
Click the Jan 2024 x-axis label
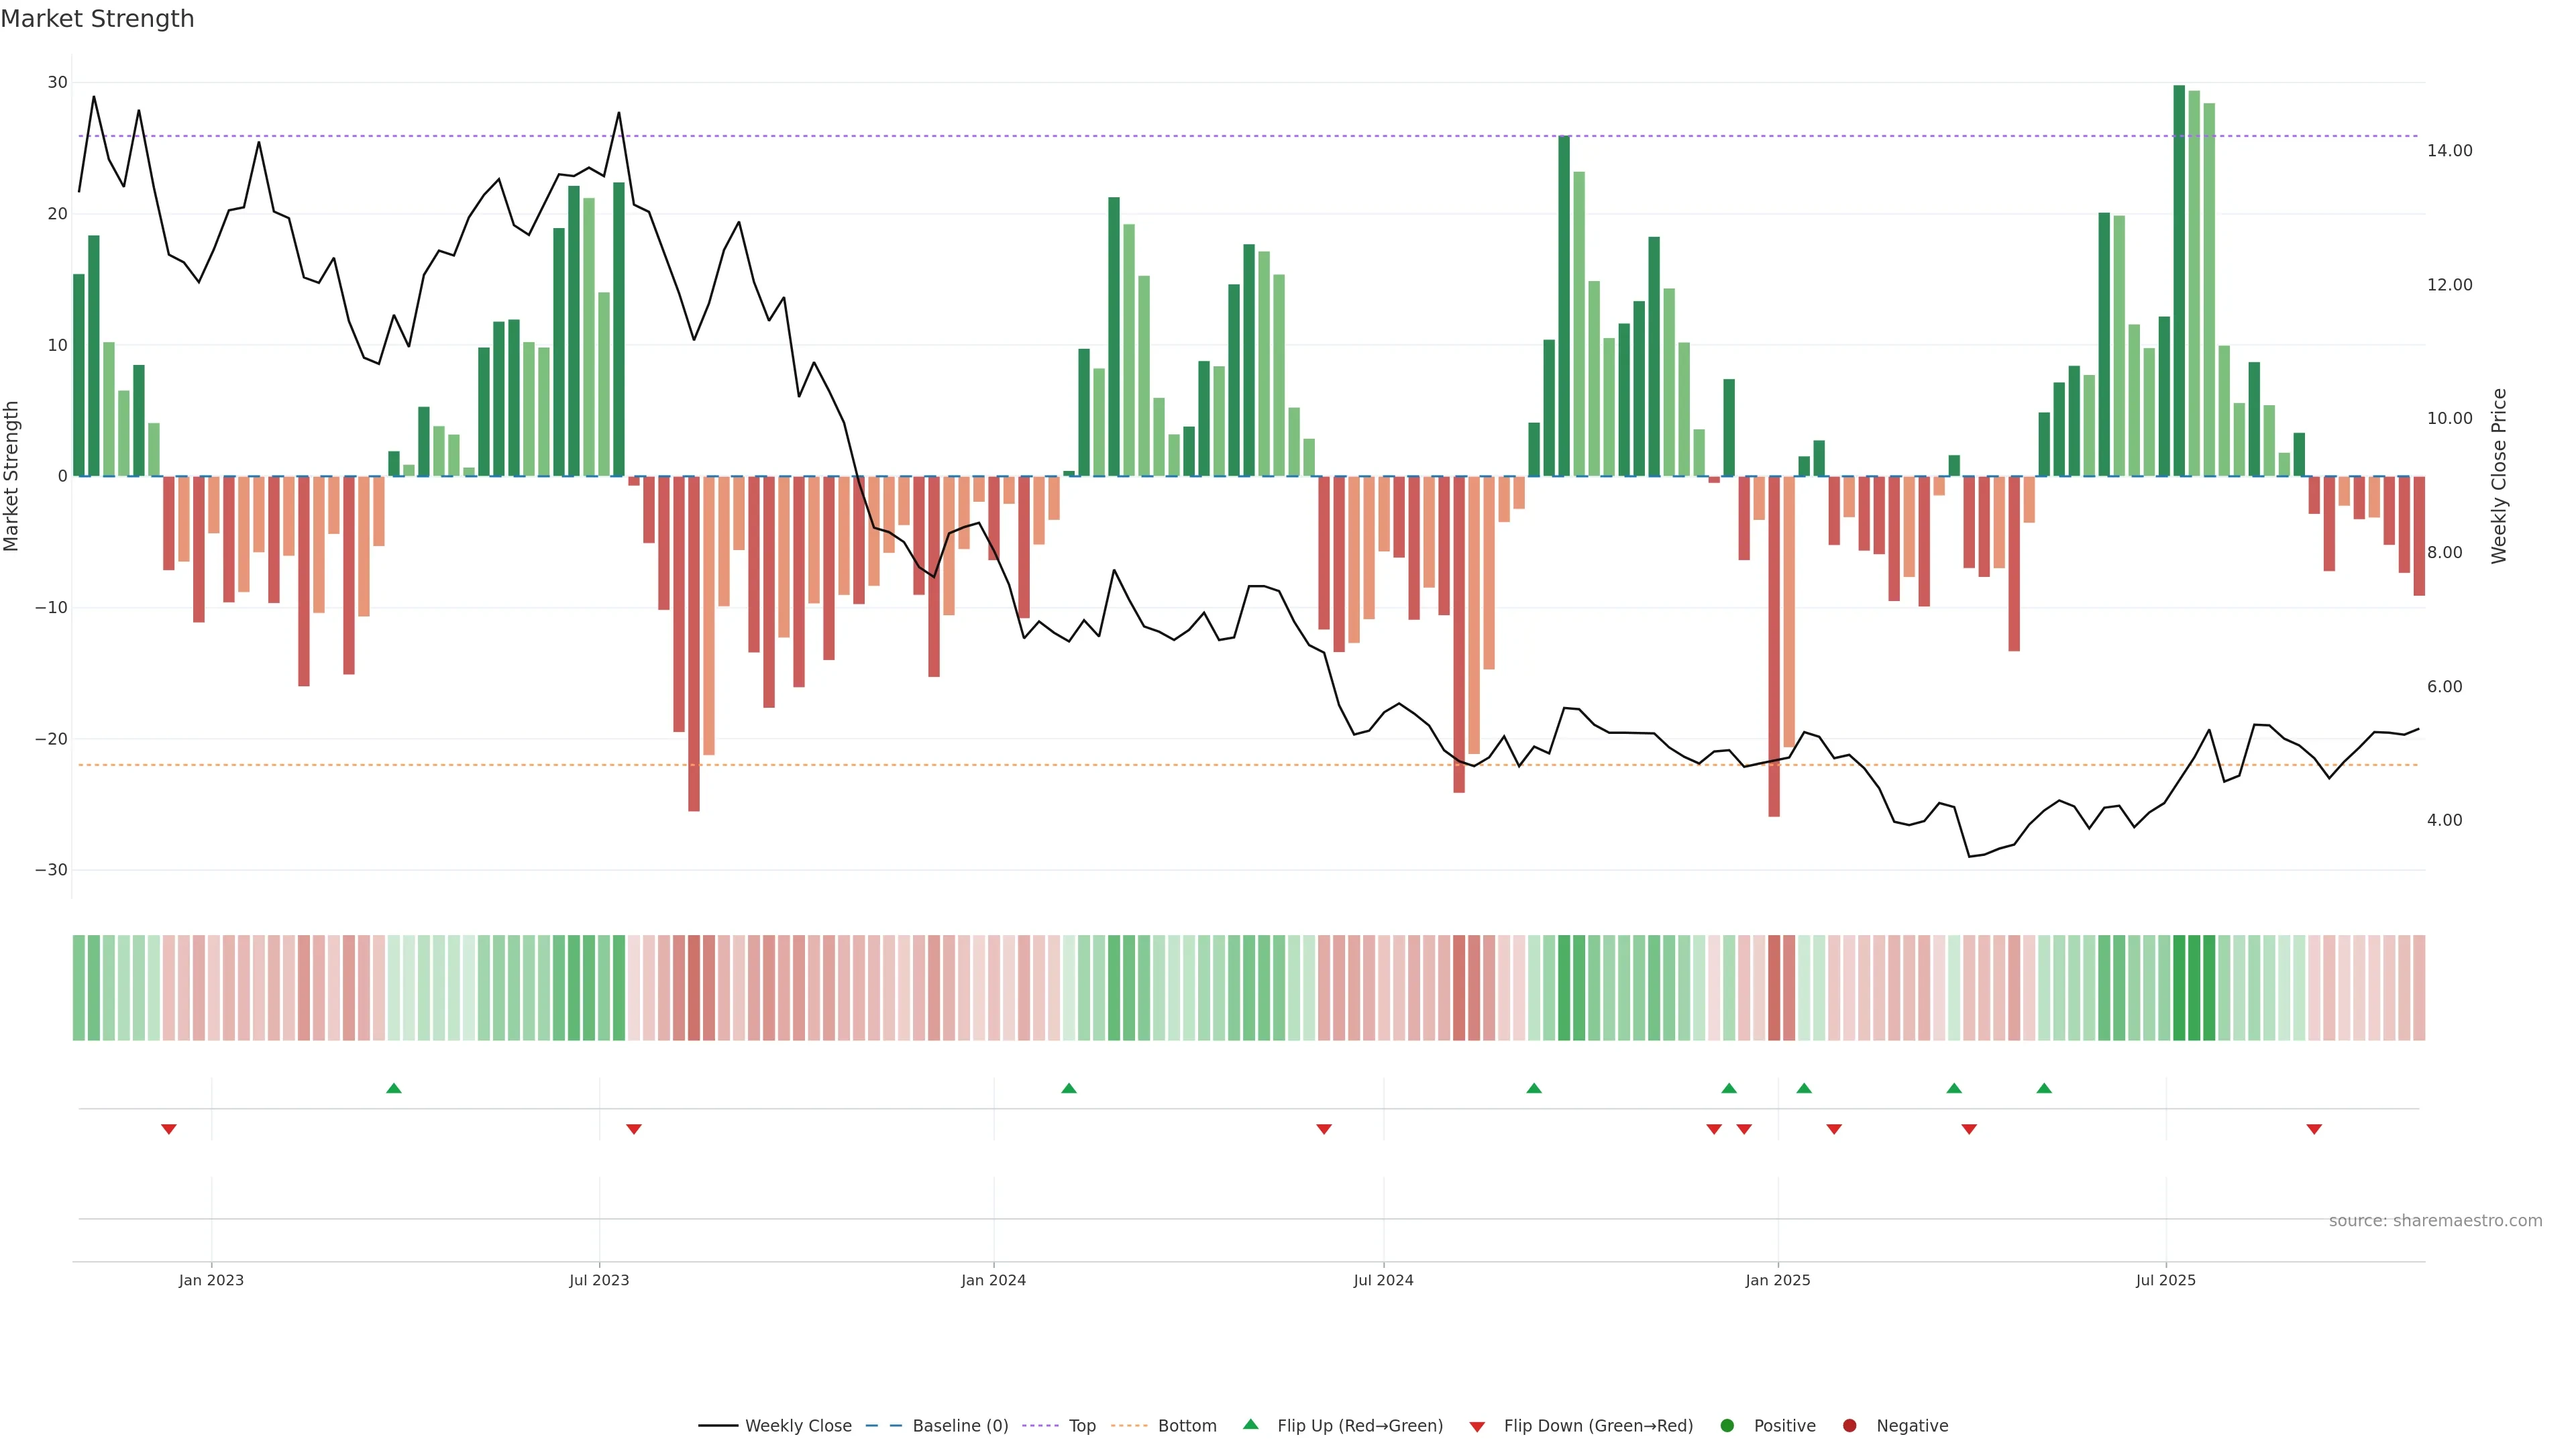(x=993, y=1280)
